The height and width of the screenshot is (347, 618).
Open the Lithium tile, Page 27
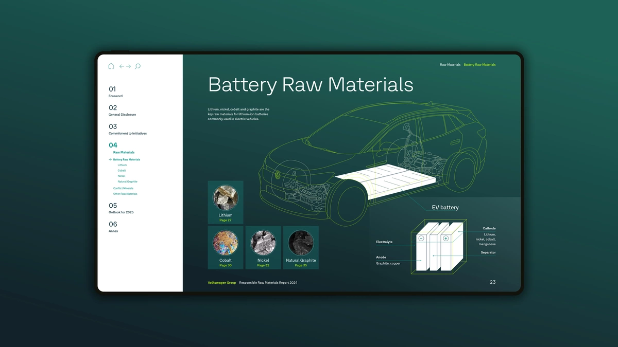(226, 203)
